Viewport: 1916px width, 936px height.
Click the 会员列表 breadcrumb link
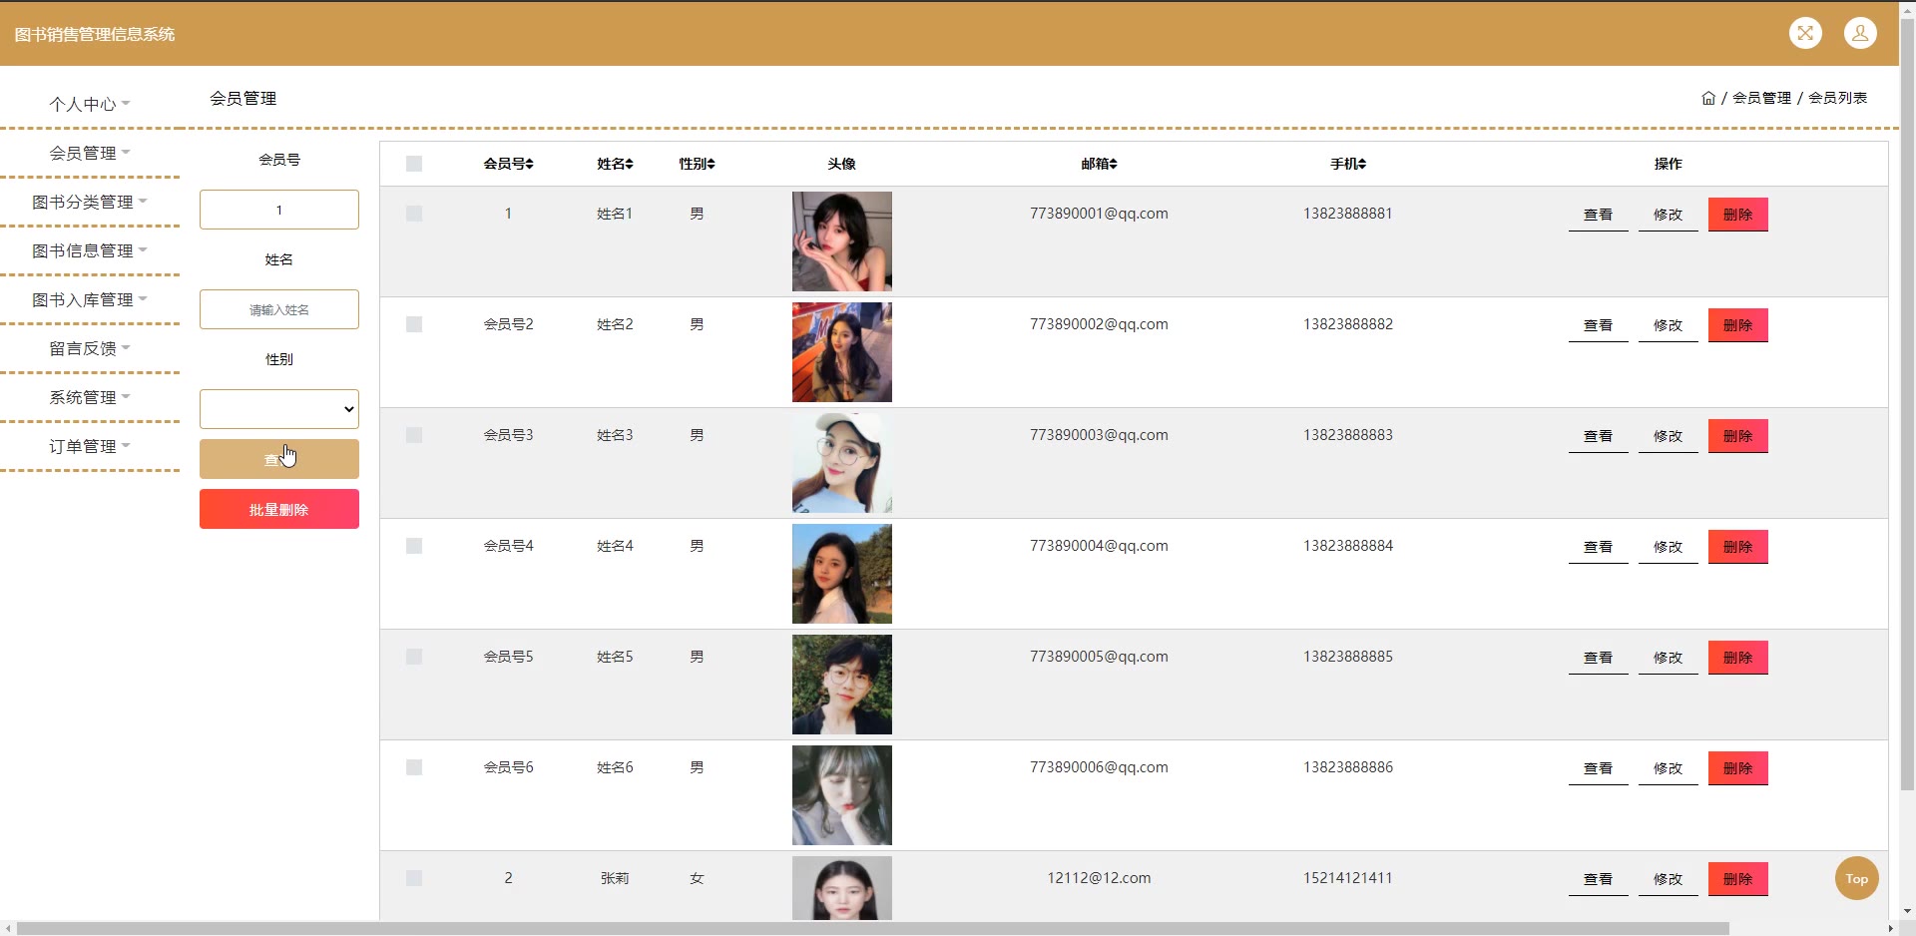(x=1837, y=98)
